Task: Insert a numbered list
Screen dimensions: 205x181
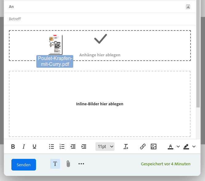Action: (62, 147)
